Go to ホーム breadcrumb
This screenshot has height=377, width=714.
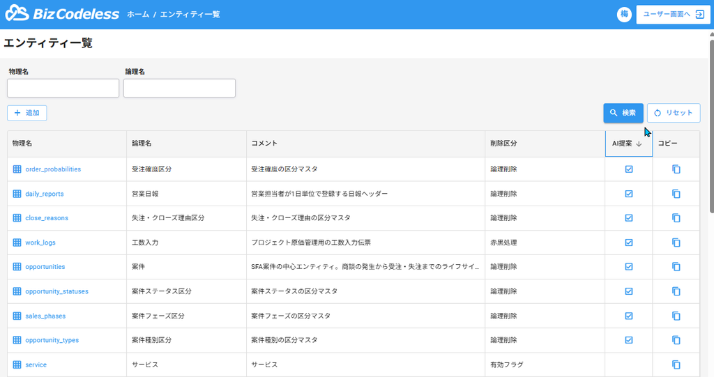pyautogui.click(x=138, y=15)
